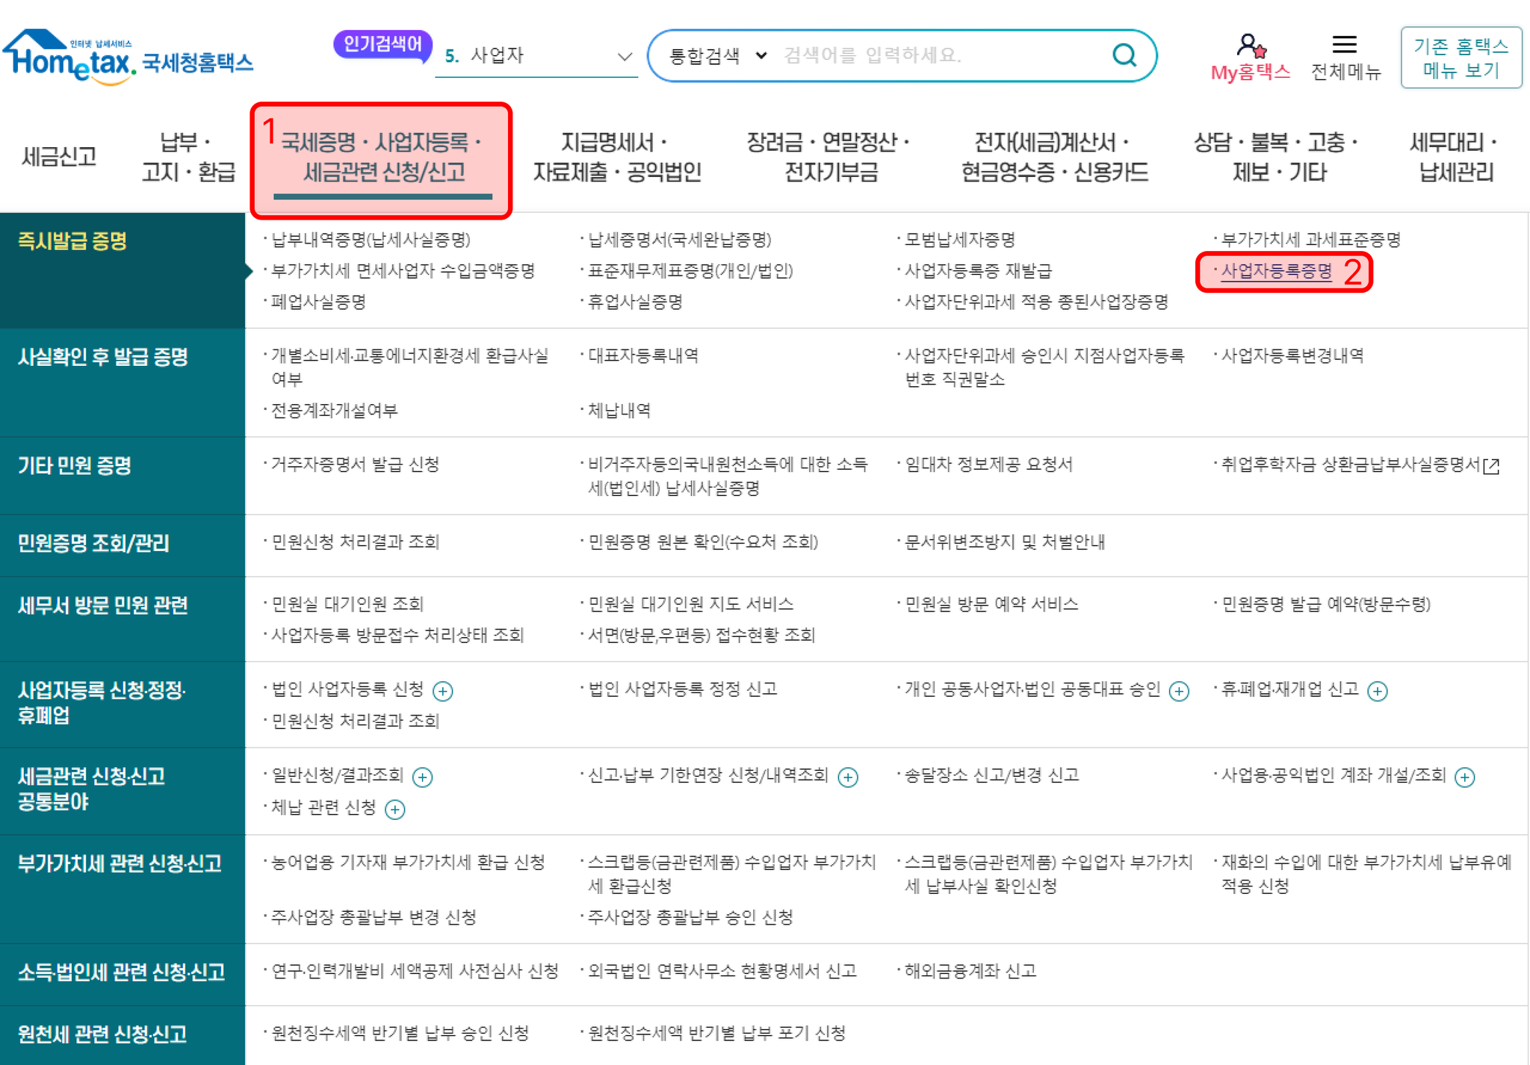Expand plus icon beside 체납 관련 신청
This screenshot has width=1530, height=1065.
point(394,809)
